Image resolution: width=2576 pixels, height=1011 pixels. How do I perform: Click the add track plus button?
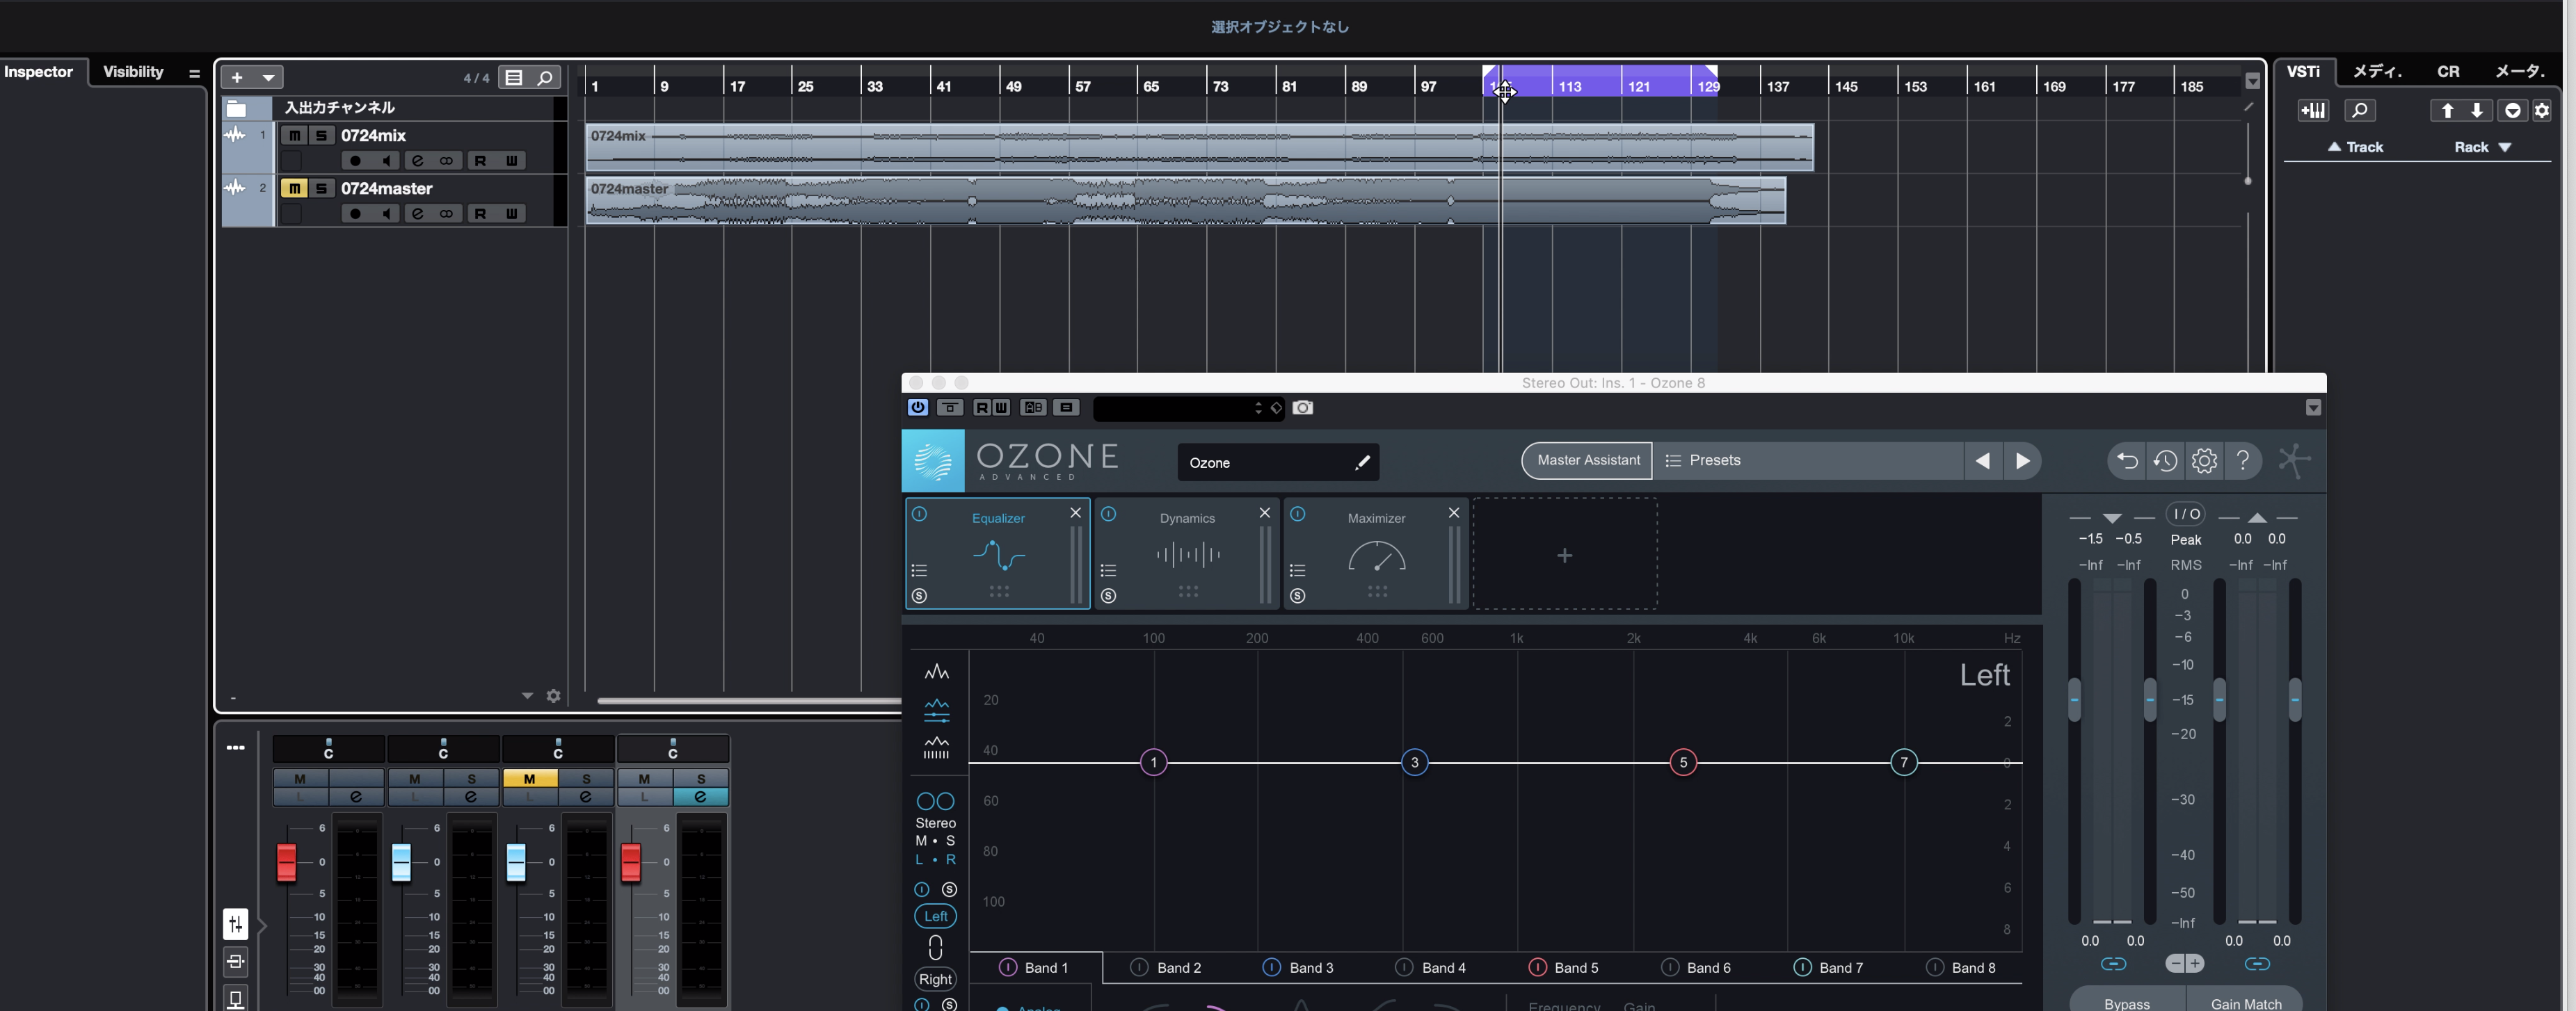[x=237, y=77]
